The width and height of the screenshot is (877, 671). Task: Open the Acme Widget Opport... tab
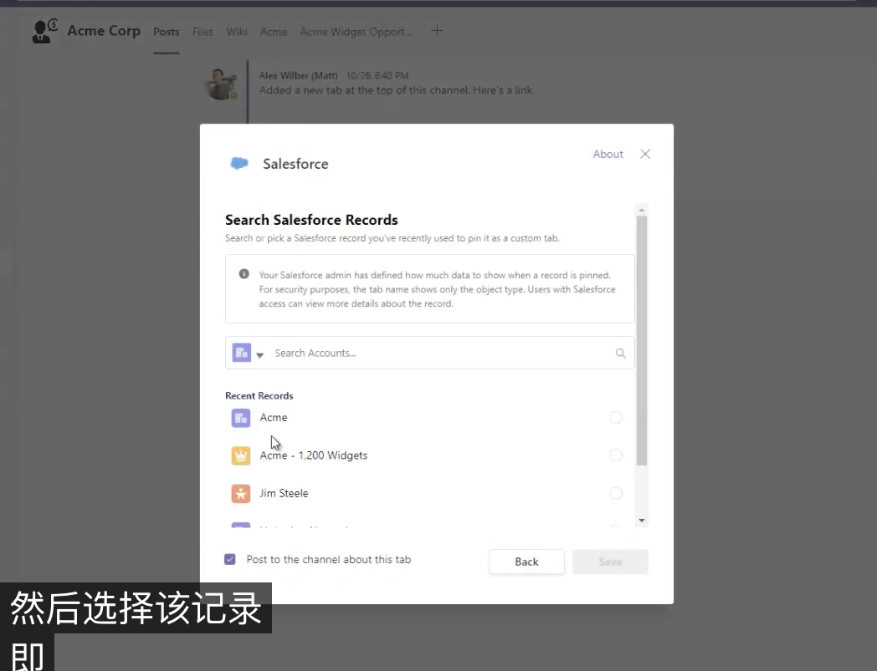[356, 32]
